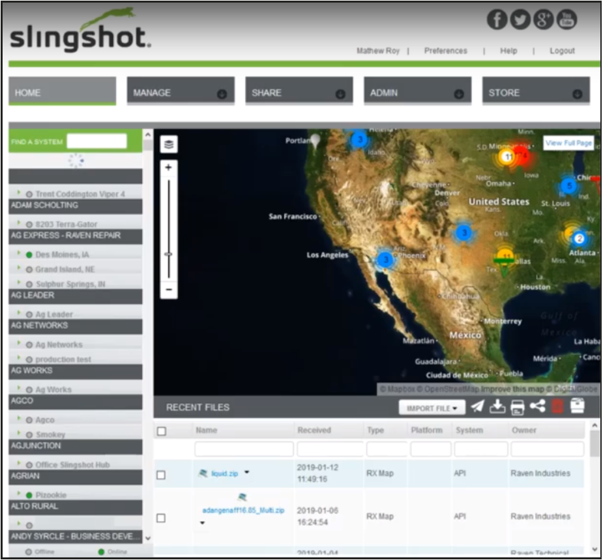This screenshot has width=603, height=560.
Task: Select the ADAM SCHOLTING group header
Action: (x=76, y=206)
